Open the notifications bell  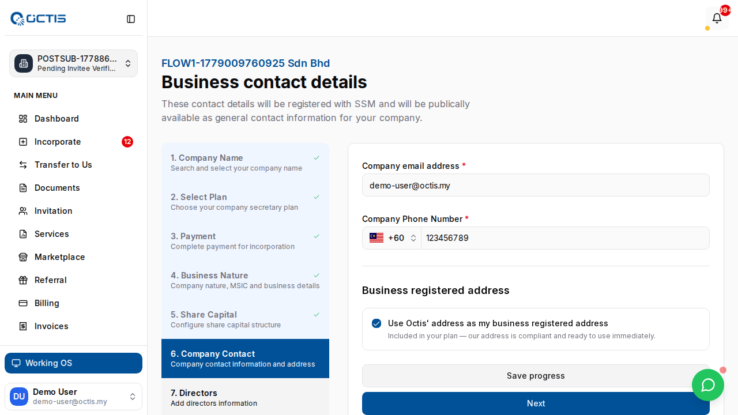click(x=717, y=18)
